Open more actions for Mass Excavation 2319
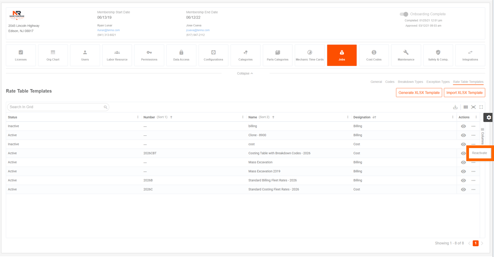 (473, 171)
